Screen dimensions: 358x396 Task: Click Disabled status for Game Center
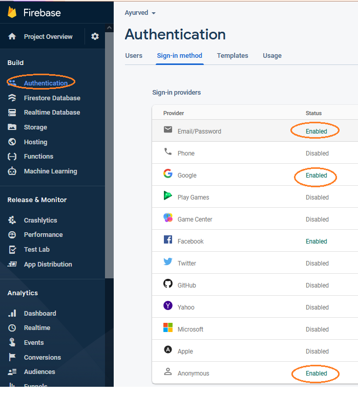click(x=317, y=219)
